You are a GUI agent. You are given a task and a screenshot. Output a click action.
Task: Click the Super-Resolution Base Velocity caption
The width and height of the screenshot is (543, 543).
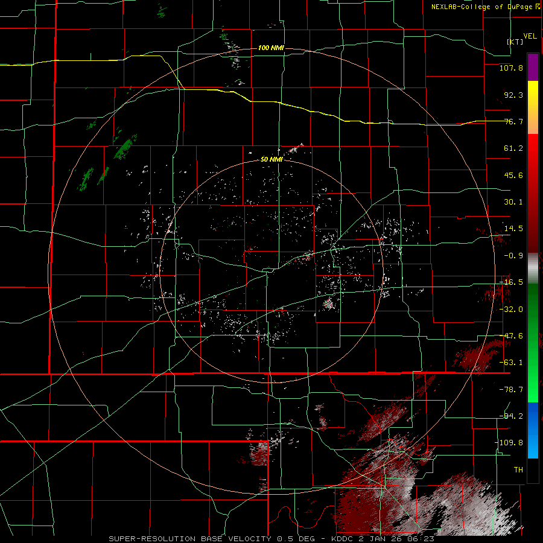(x=271, y=539)
